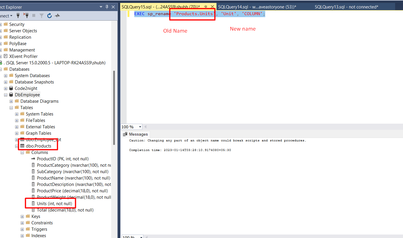Click the Keys folder icon
The width and height of the screenshot is (403, 238).
coord(28,216)
